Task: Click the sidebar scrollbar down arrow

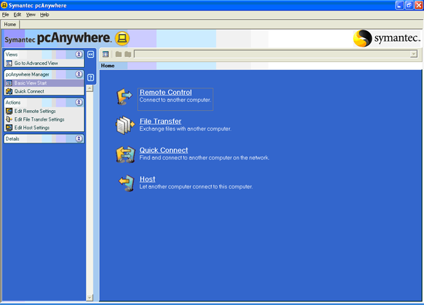Action: coord(90,298)
